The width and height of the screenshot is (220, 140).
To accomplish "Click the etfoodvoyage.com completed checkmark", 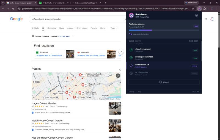I will pyautogui.click(x=131, y=50).
